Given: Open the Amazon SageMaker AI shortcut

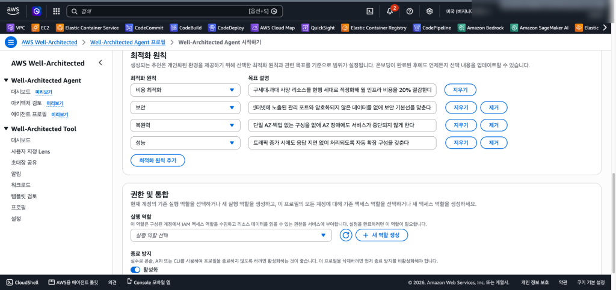Looking at the screenshot, I should click(x=540, y=28).
